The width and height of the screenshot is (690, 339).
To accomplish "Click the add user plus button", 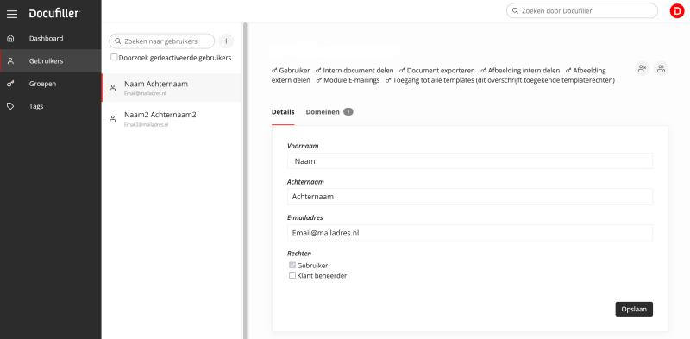I will pyautogui.click(x=226, y=41).
